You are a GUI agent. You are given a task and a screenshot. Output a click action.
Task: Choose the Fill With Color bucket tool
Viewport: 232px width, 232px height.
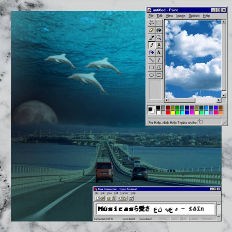(x=159, y=30)
